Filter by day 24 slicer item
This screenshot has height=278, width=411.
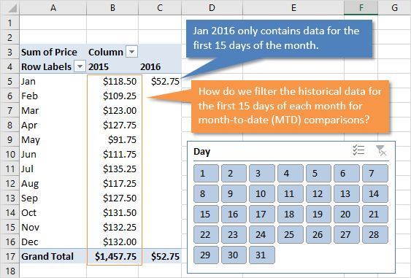tap(262, 234)
